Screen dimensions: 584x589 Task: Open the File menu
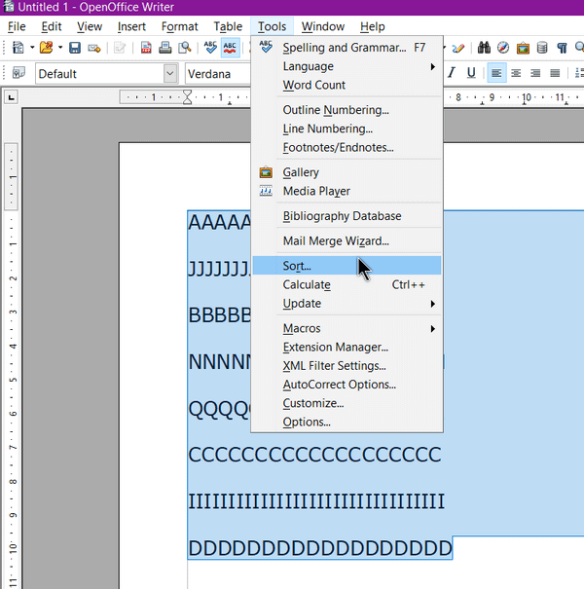[x=17, y=26]
